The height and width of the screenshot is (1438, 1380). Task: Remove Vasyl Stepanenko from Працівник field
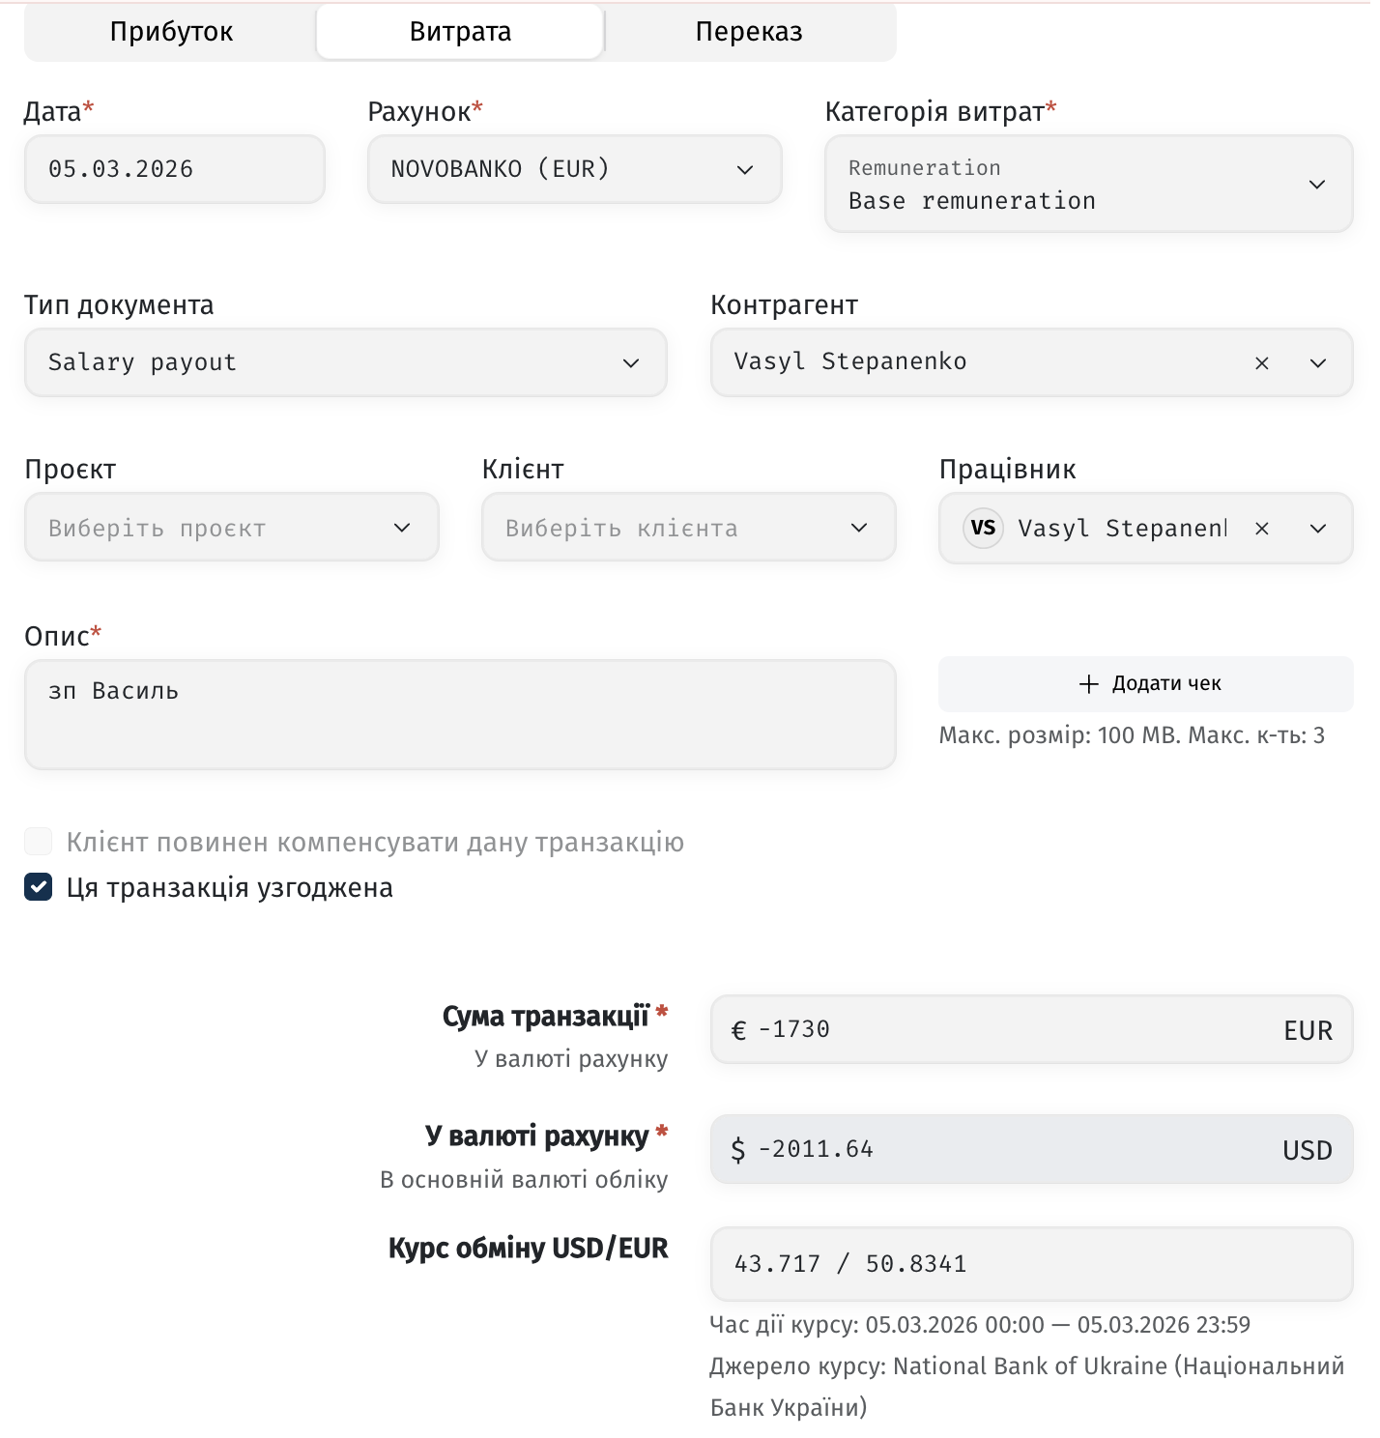click(1261, 529)
